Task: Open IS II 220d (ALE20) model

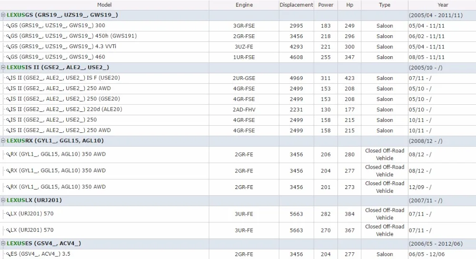Action: tap(67, 110)
